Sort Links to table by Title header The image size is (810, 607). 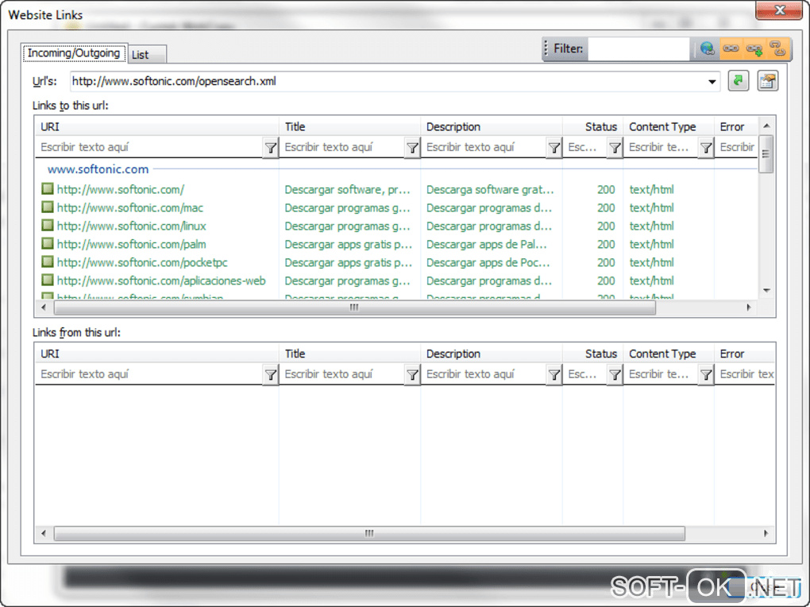pos(349,126)
